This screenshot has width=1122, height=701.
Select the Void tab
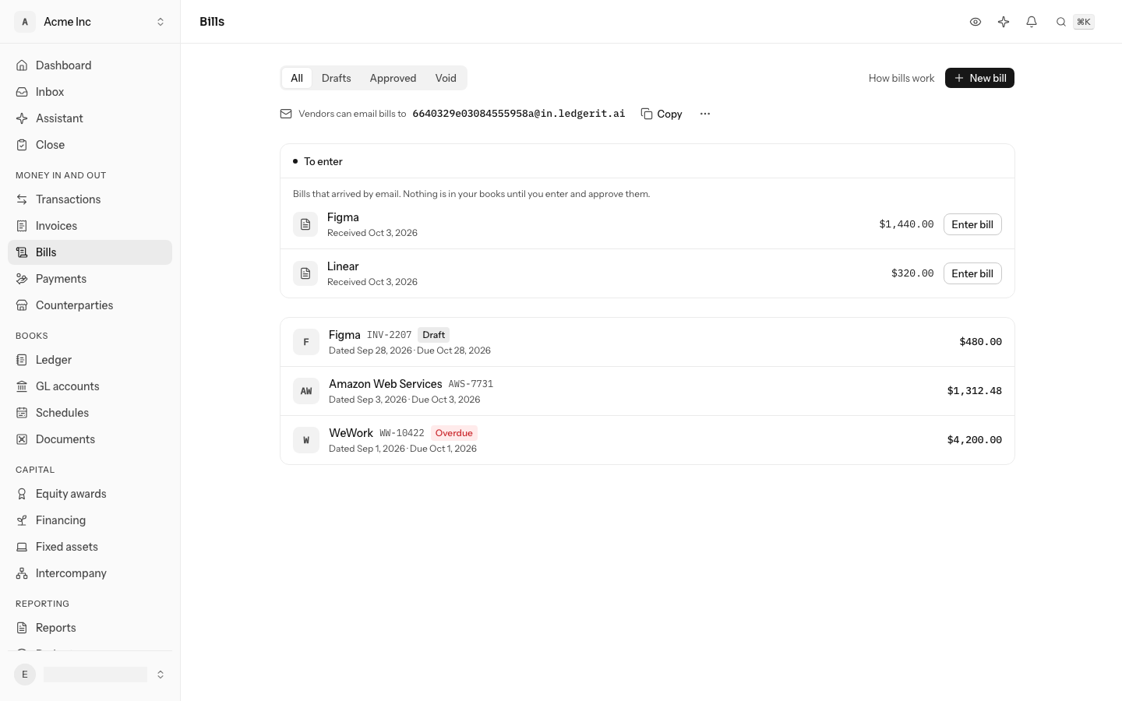click(x=446, y=78)
